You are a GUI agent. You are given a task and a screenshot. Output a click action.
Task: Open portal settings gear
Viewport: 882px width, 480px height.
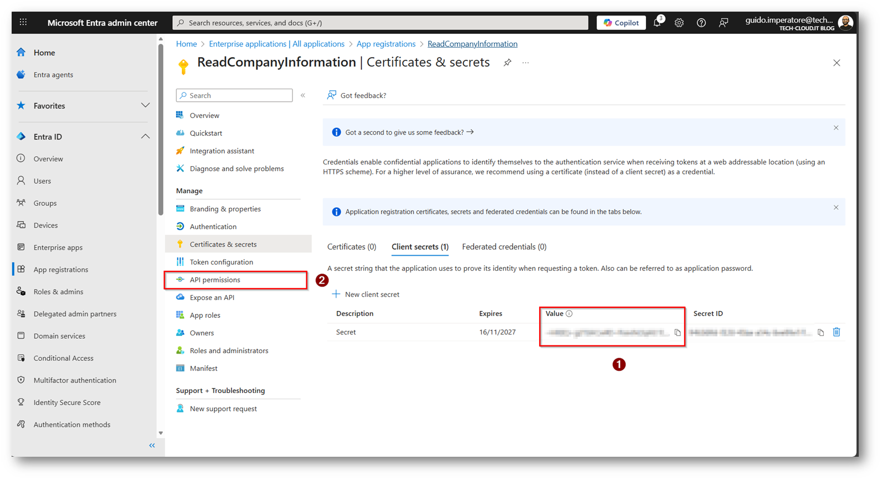[x=679, y=23]
